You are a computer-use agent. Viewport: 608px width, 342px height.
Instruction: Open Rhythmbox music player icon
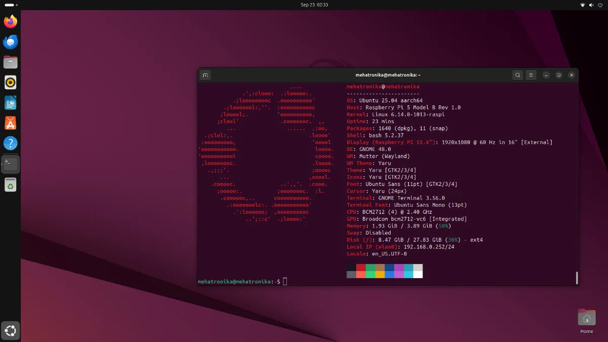[x=10, y=82]
